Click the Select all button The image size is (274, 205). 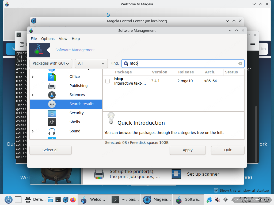[51, 150]
